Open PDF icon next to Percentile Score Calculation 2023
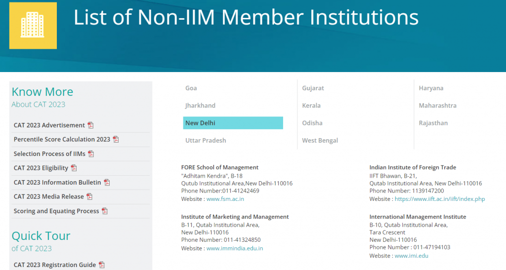This screenshot has height=270, width=506. pos(116,140)
